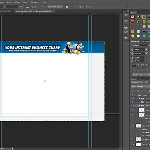The width and height of the screenshot is (150, 150).
Task: Open the English: USA language dropdown
Action: pos(141,75)
